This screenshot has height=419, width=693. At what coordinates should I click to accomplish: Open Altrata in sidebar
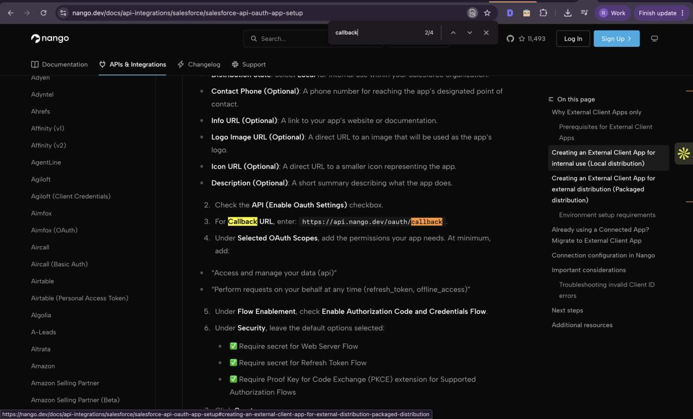pyautogui.click(x=40, y=349)
